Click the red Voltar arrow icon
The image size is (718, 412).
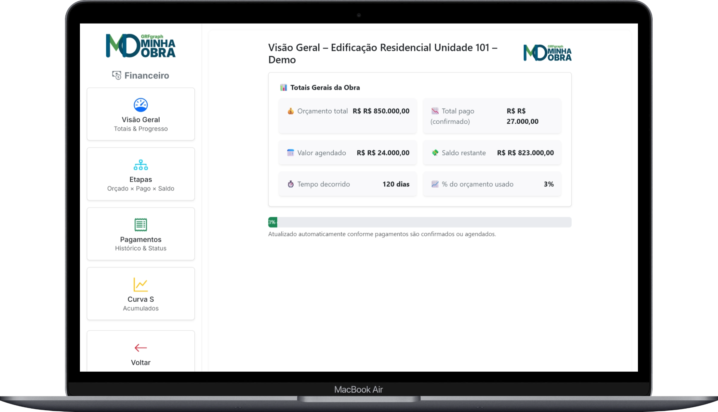[141, 348]
